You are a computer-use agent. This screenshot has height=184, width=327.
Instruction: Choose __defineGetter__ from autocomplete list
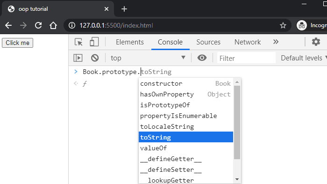186,159
